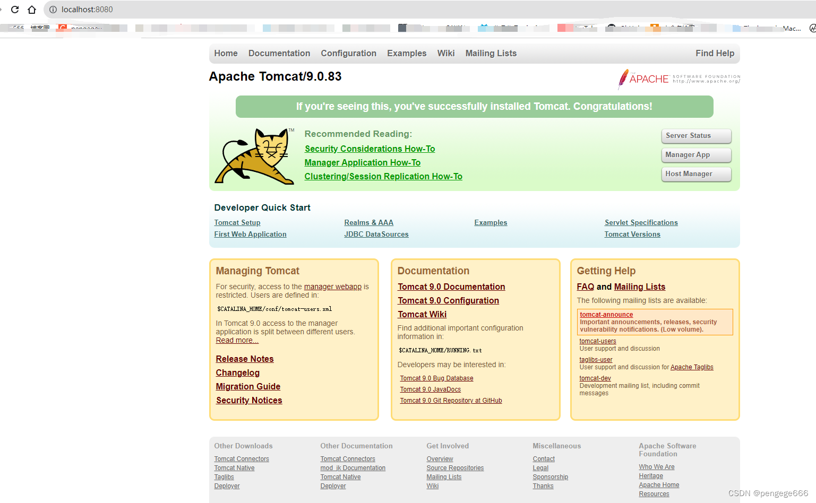Open the Home navigation item
816x503 pixels.
pos(226,53)
